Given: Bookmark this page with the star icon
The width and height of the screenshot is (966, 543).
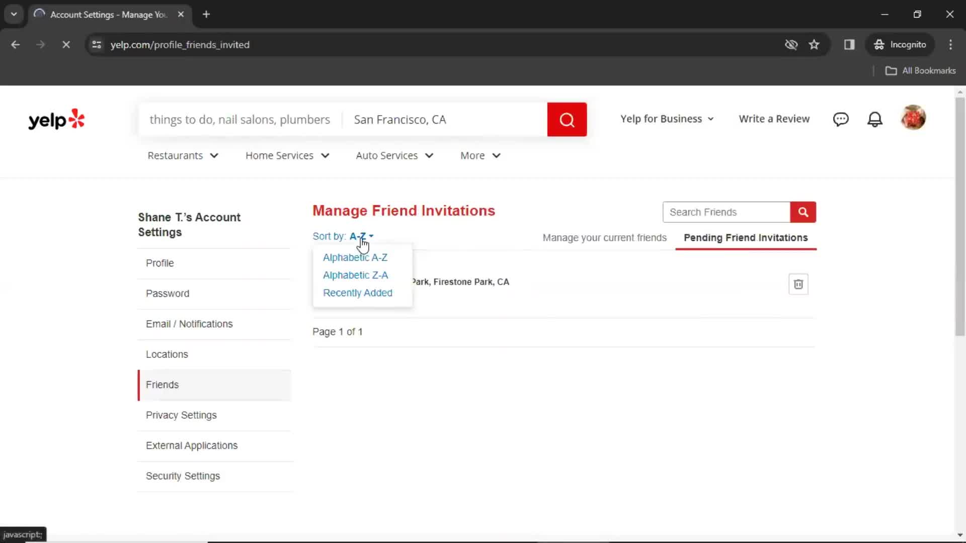Looking at the screenshot, I should [x=814, y=44].
